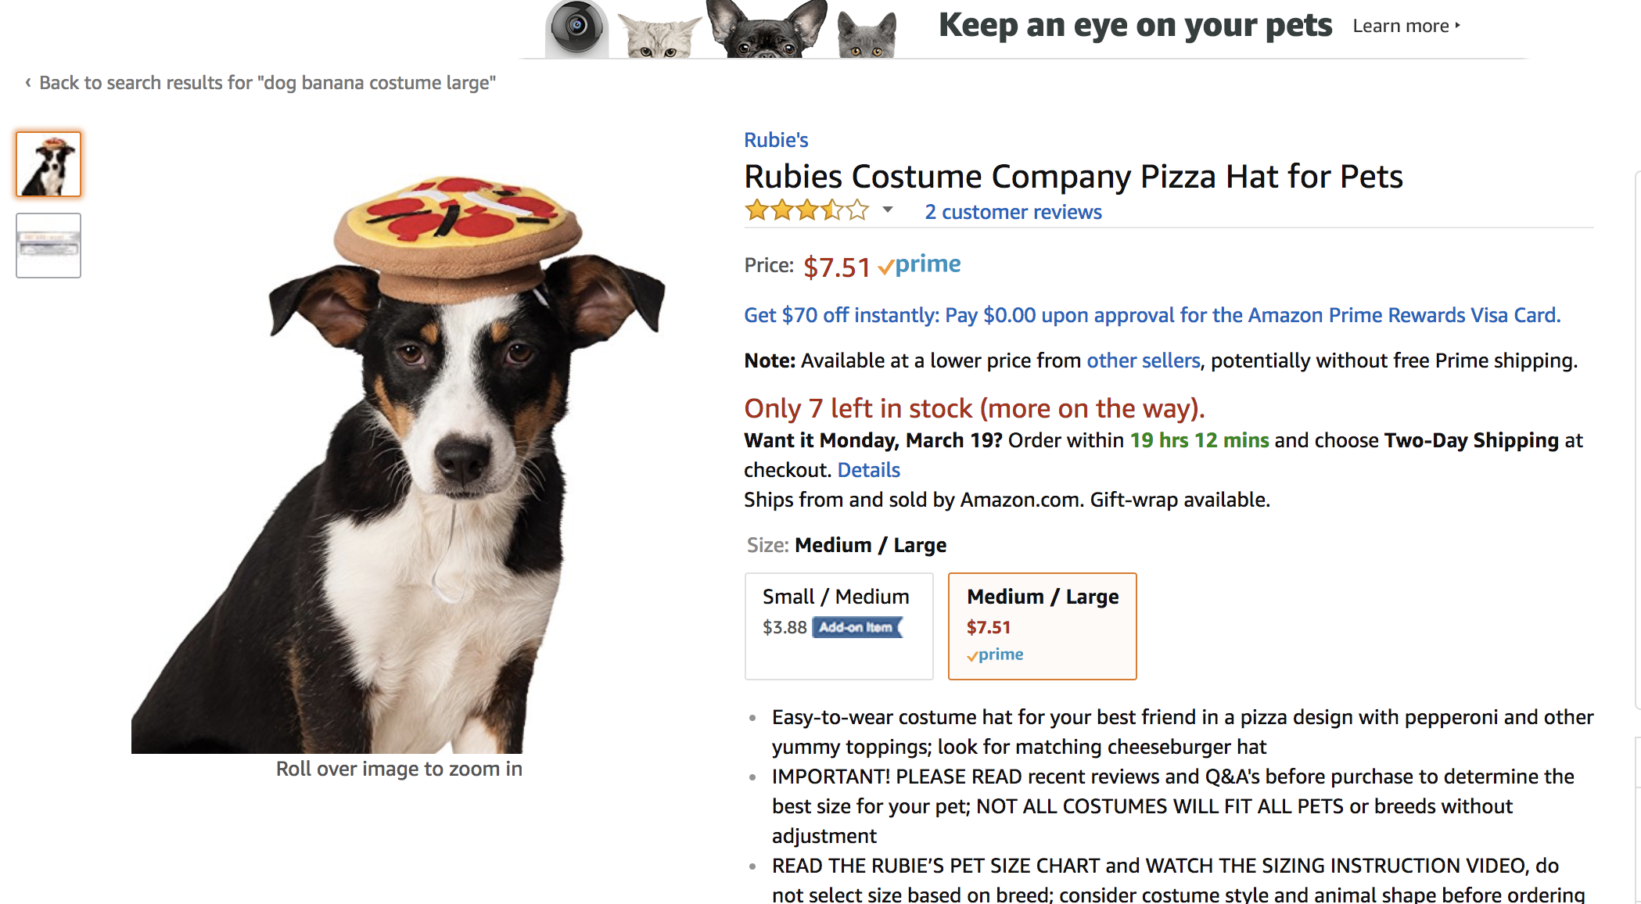Open the shipping Details link

[868, 470]
